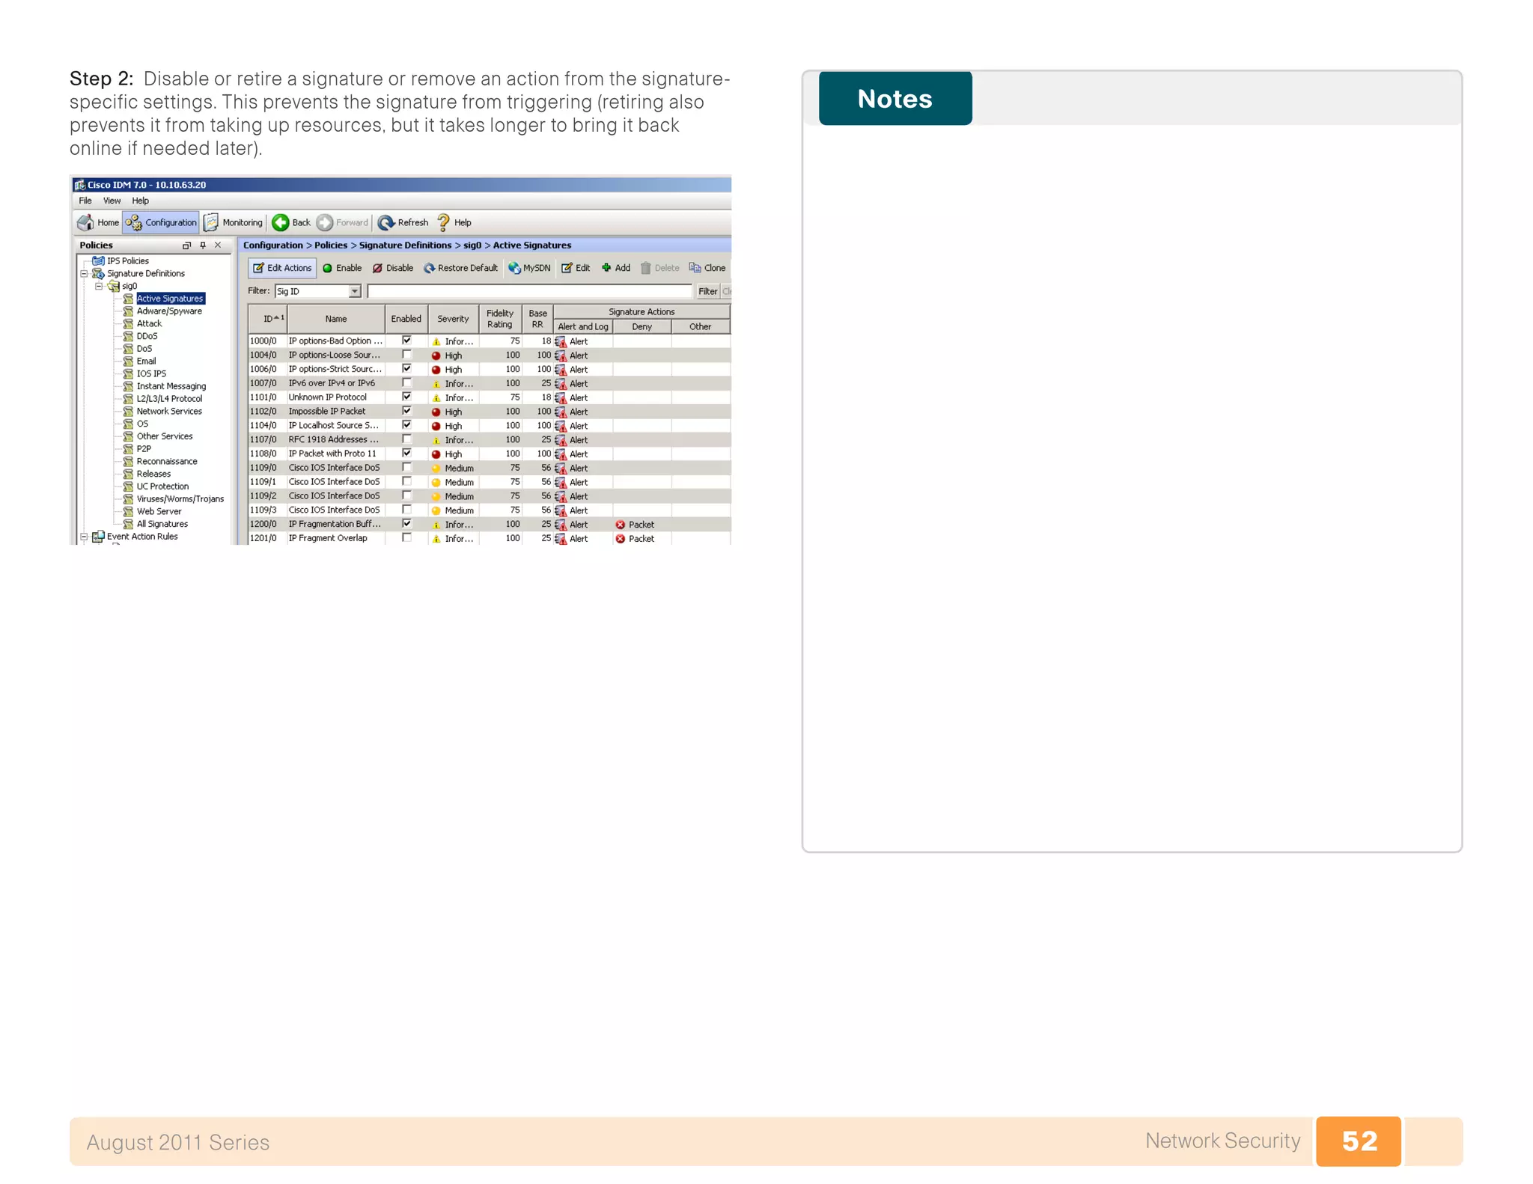Uncheck Enabled for IP Fragmentation Buffer 1200/0

[x=406, y=524]
